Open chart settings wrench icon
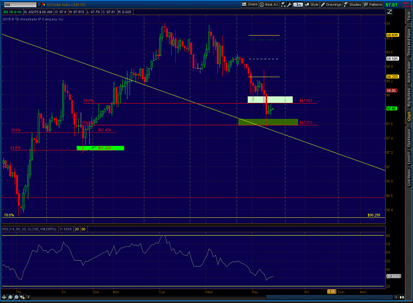The width and height of the screenshot is (413, 303). tap(289, 5)
